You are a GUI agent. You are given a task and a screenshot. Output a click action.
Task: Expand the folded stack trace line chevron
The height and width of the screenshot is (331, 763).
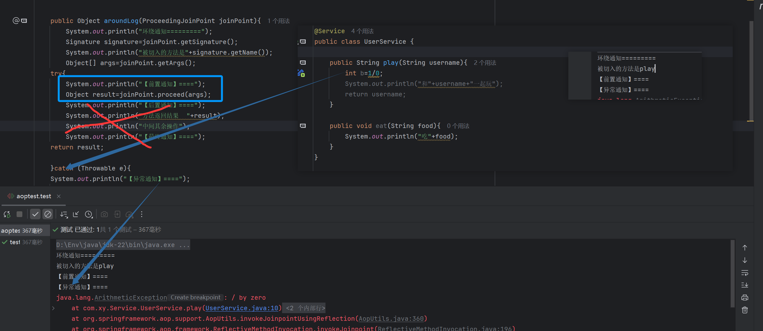(53, 308)
